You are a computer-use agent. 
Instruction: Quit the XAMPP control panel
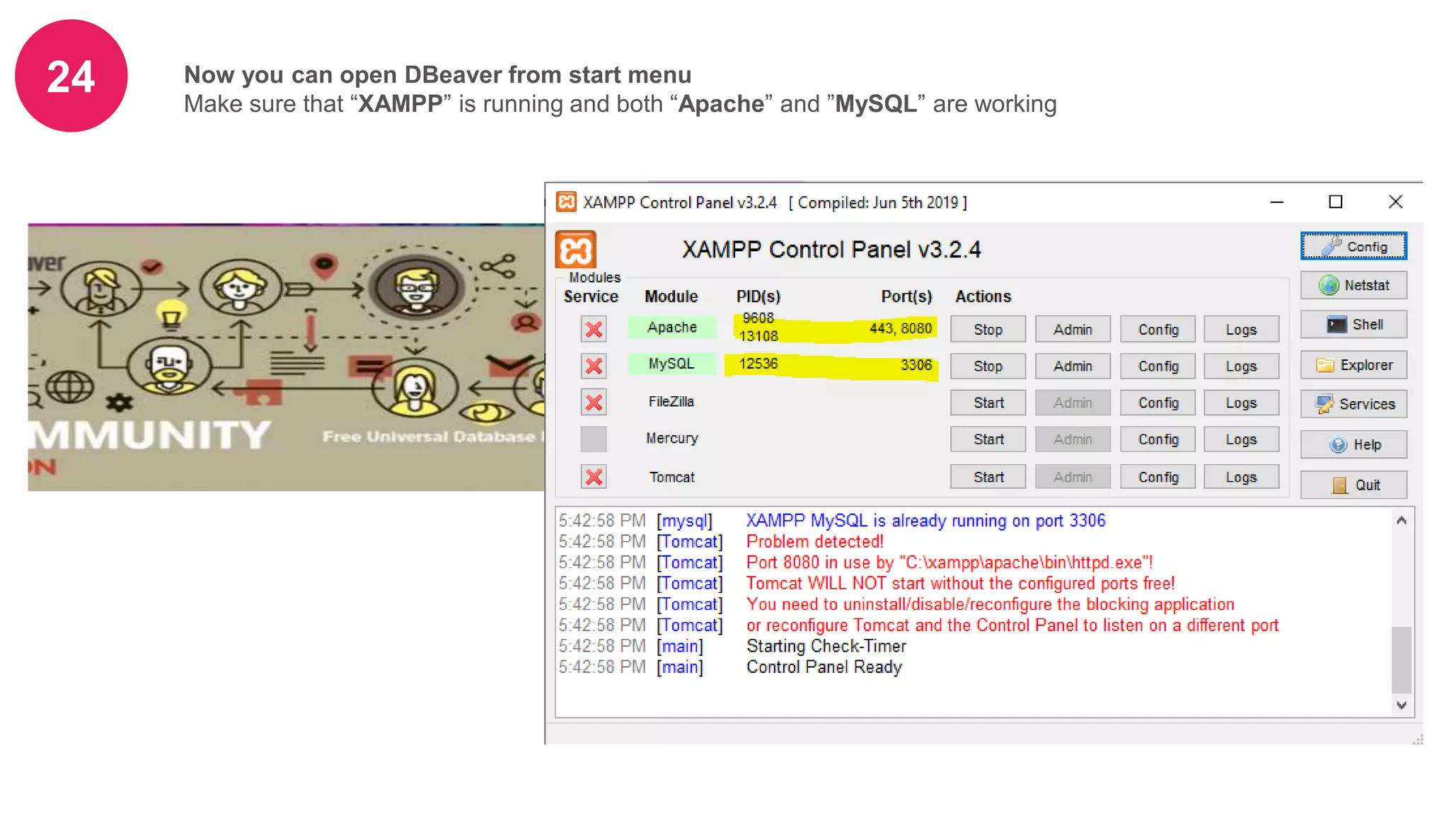(x=1353, y=485)
